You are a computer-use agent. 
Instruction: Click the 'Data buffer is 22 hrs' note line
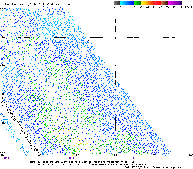point(92,165)
